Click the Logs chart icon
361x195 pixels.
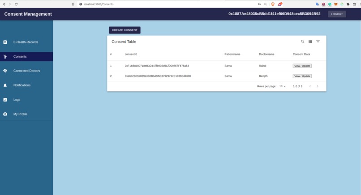click(x=5, y=100)
